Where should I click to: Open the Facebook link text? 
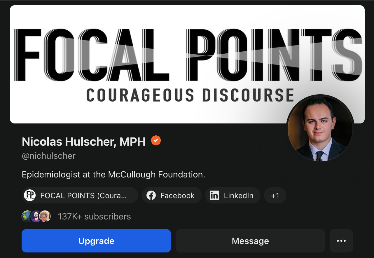point(177,196)
